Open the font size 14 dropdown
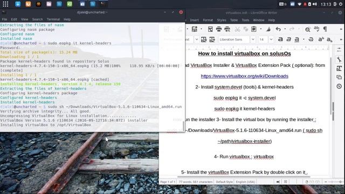 (x=271, y=39)
